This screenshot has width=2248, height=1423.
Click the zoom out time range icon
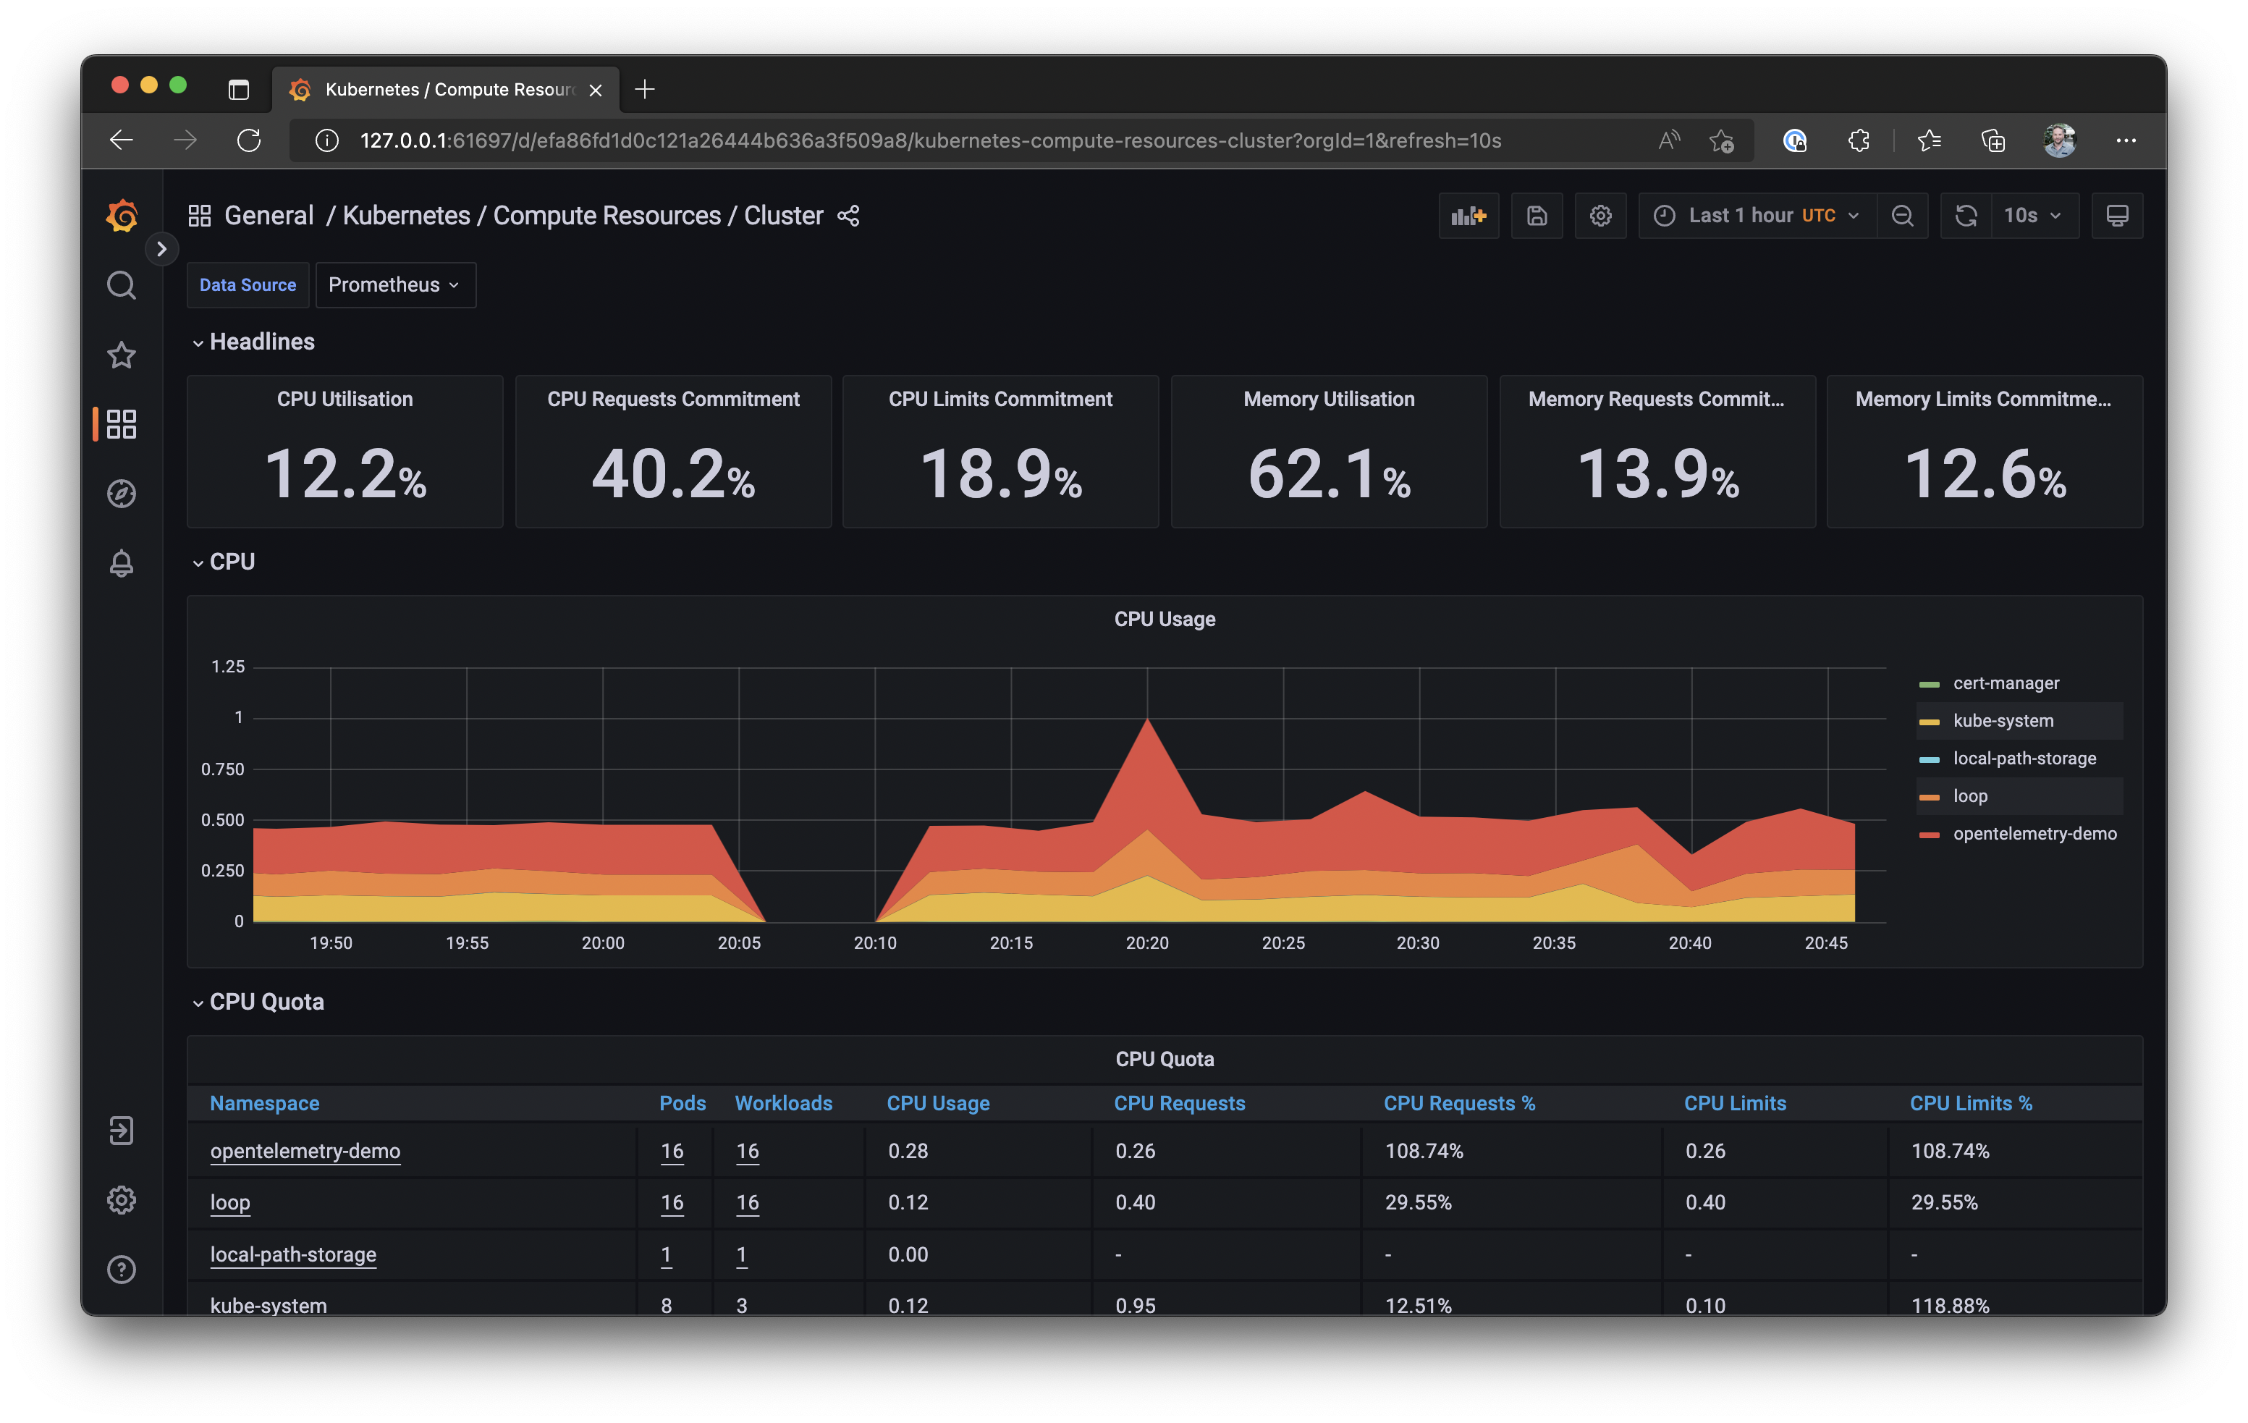pos(1901,216)
